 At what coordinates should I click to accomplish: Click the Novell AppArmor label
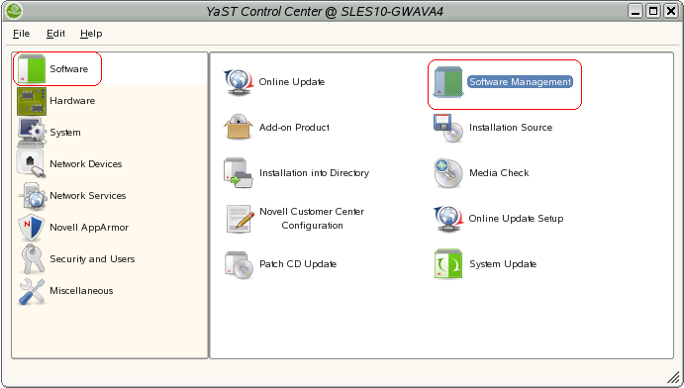(89, 228)
